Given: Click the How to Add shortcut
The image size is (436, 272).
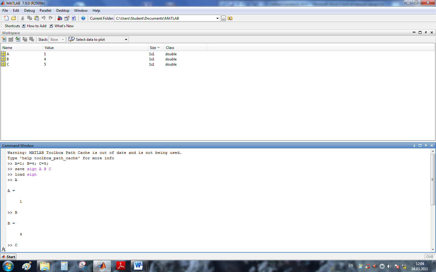Looking at the screenshot, I should [34, 26].
